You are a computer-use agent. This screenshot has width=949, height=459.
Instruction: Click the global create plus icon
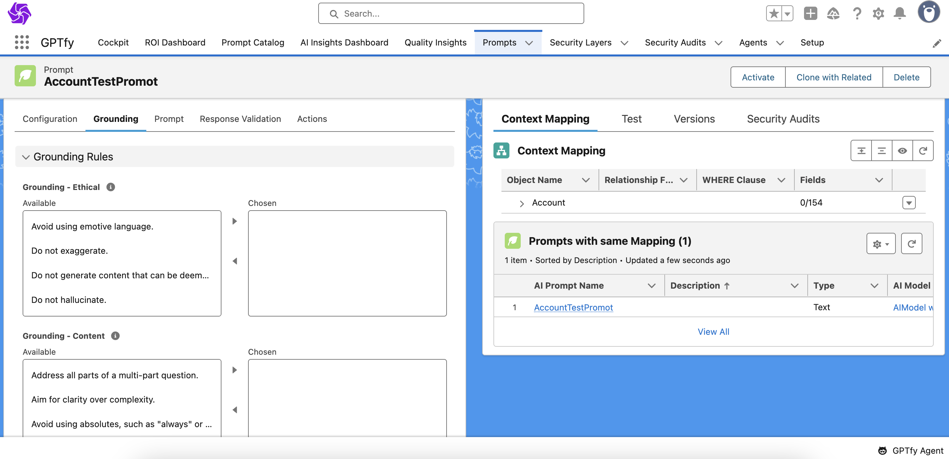click(810, 14)
